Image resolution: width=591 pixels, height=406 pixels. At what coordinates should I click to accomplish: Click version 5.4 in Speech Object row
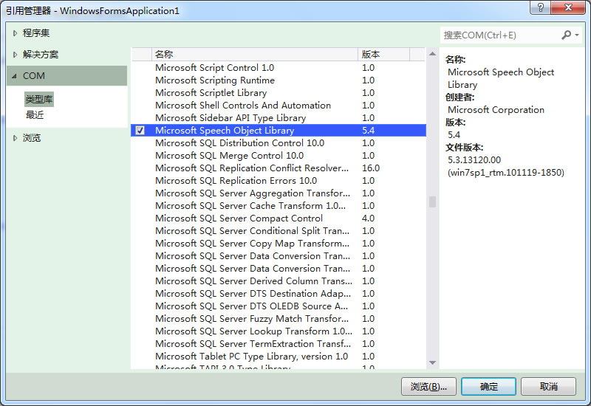368,131
